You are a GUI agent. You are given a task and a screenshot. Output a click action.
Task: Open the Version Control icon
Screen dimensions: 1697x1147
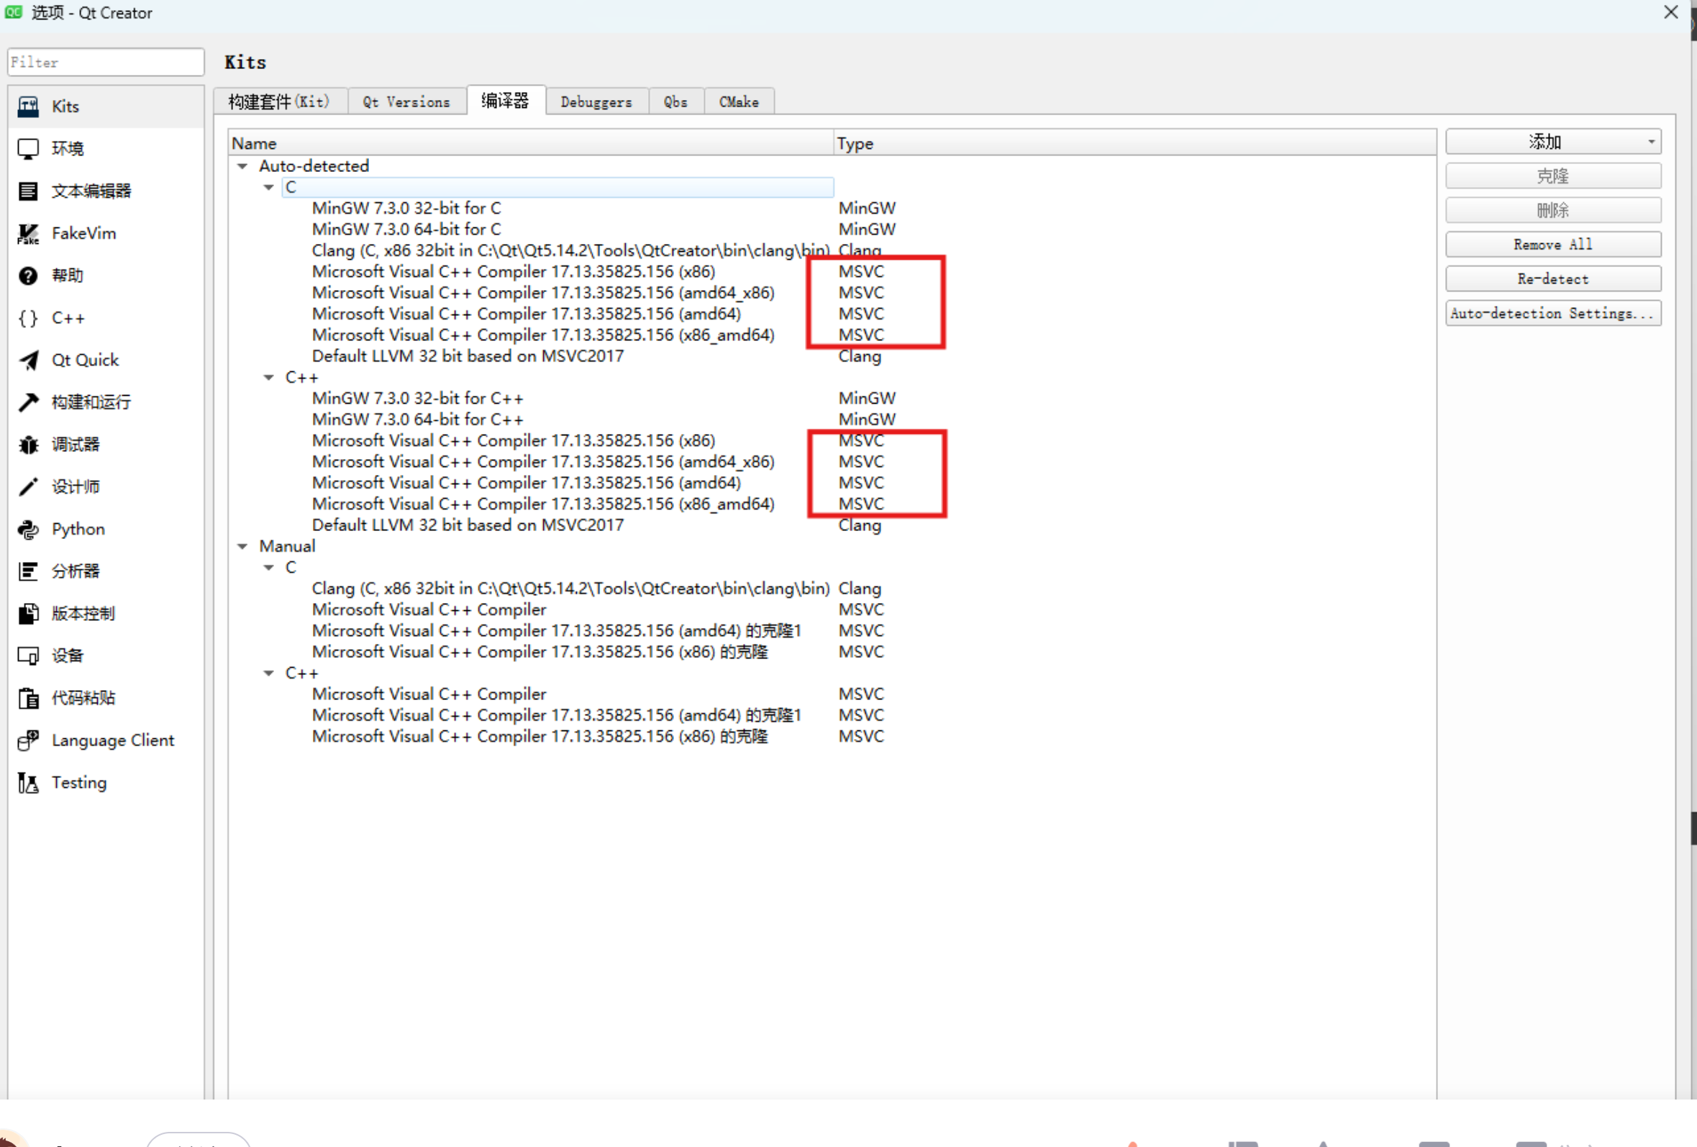pos(28,614)
